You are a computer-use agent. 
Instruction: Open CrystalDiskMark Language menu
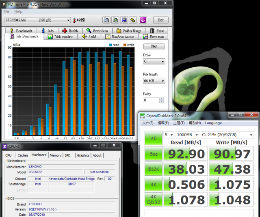(x=213, y=123)
